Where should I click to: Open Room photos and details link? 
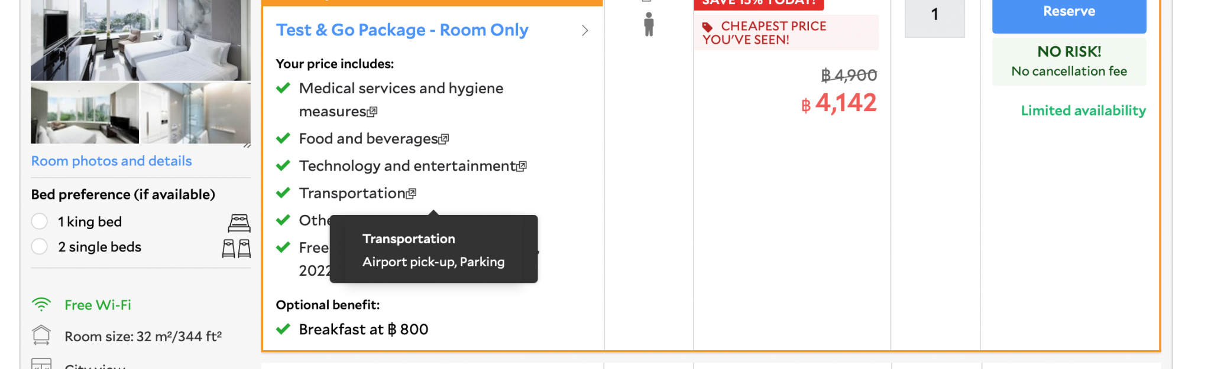(x=111, y=161)
